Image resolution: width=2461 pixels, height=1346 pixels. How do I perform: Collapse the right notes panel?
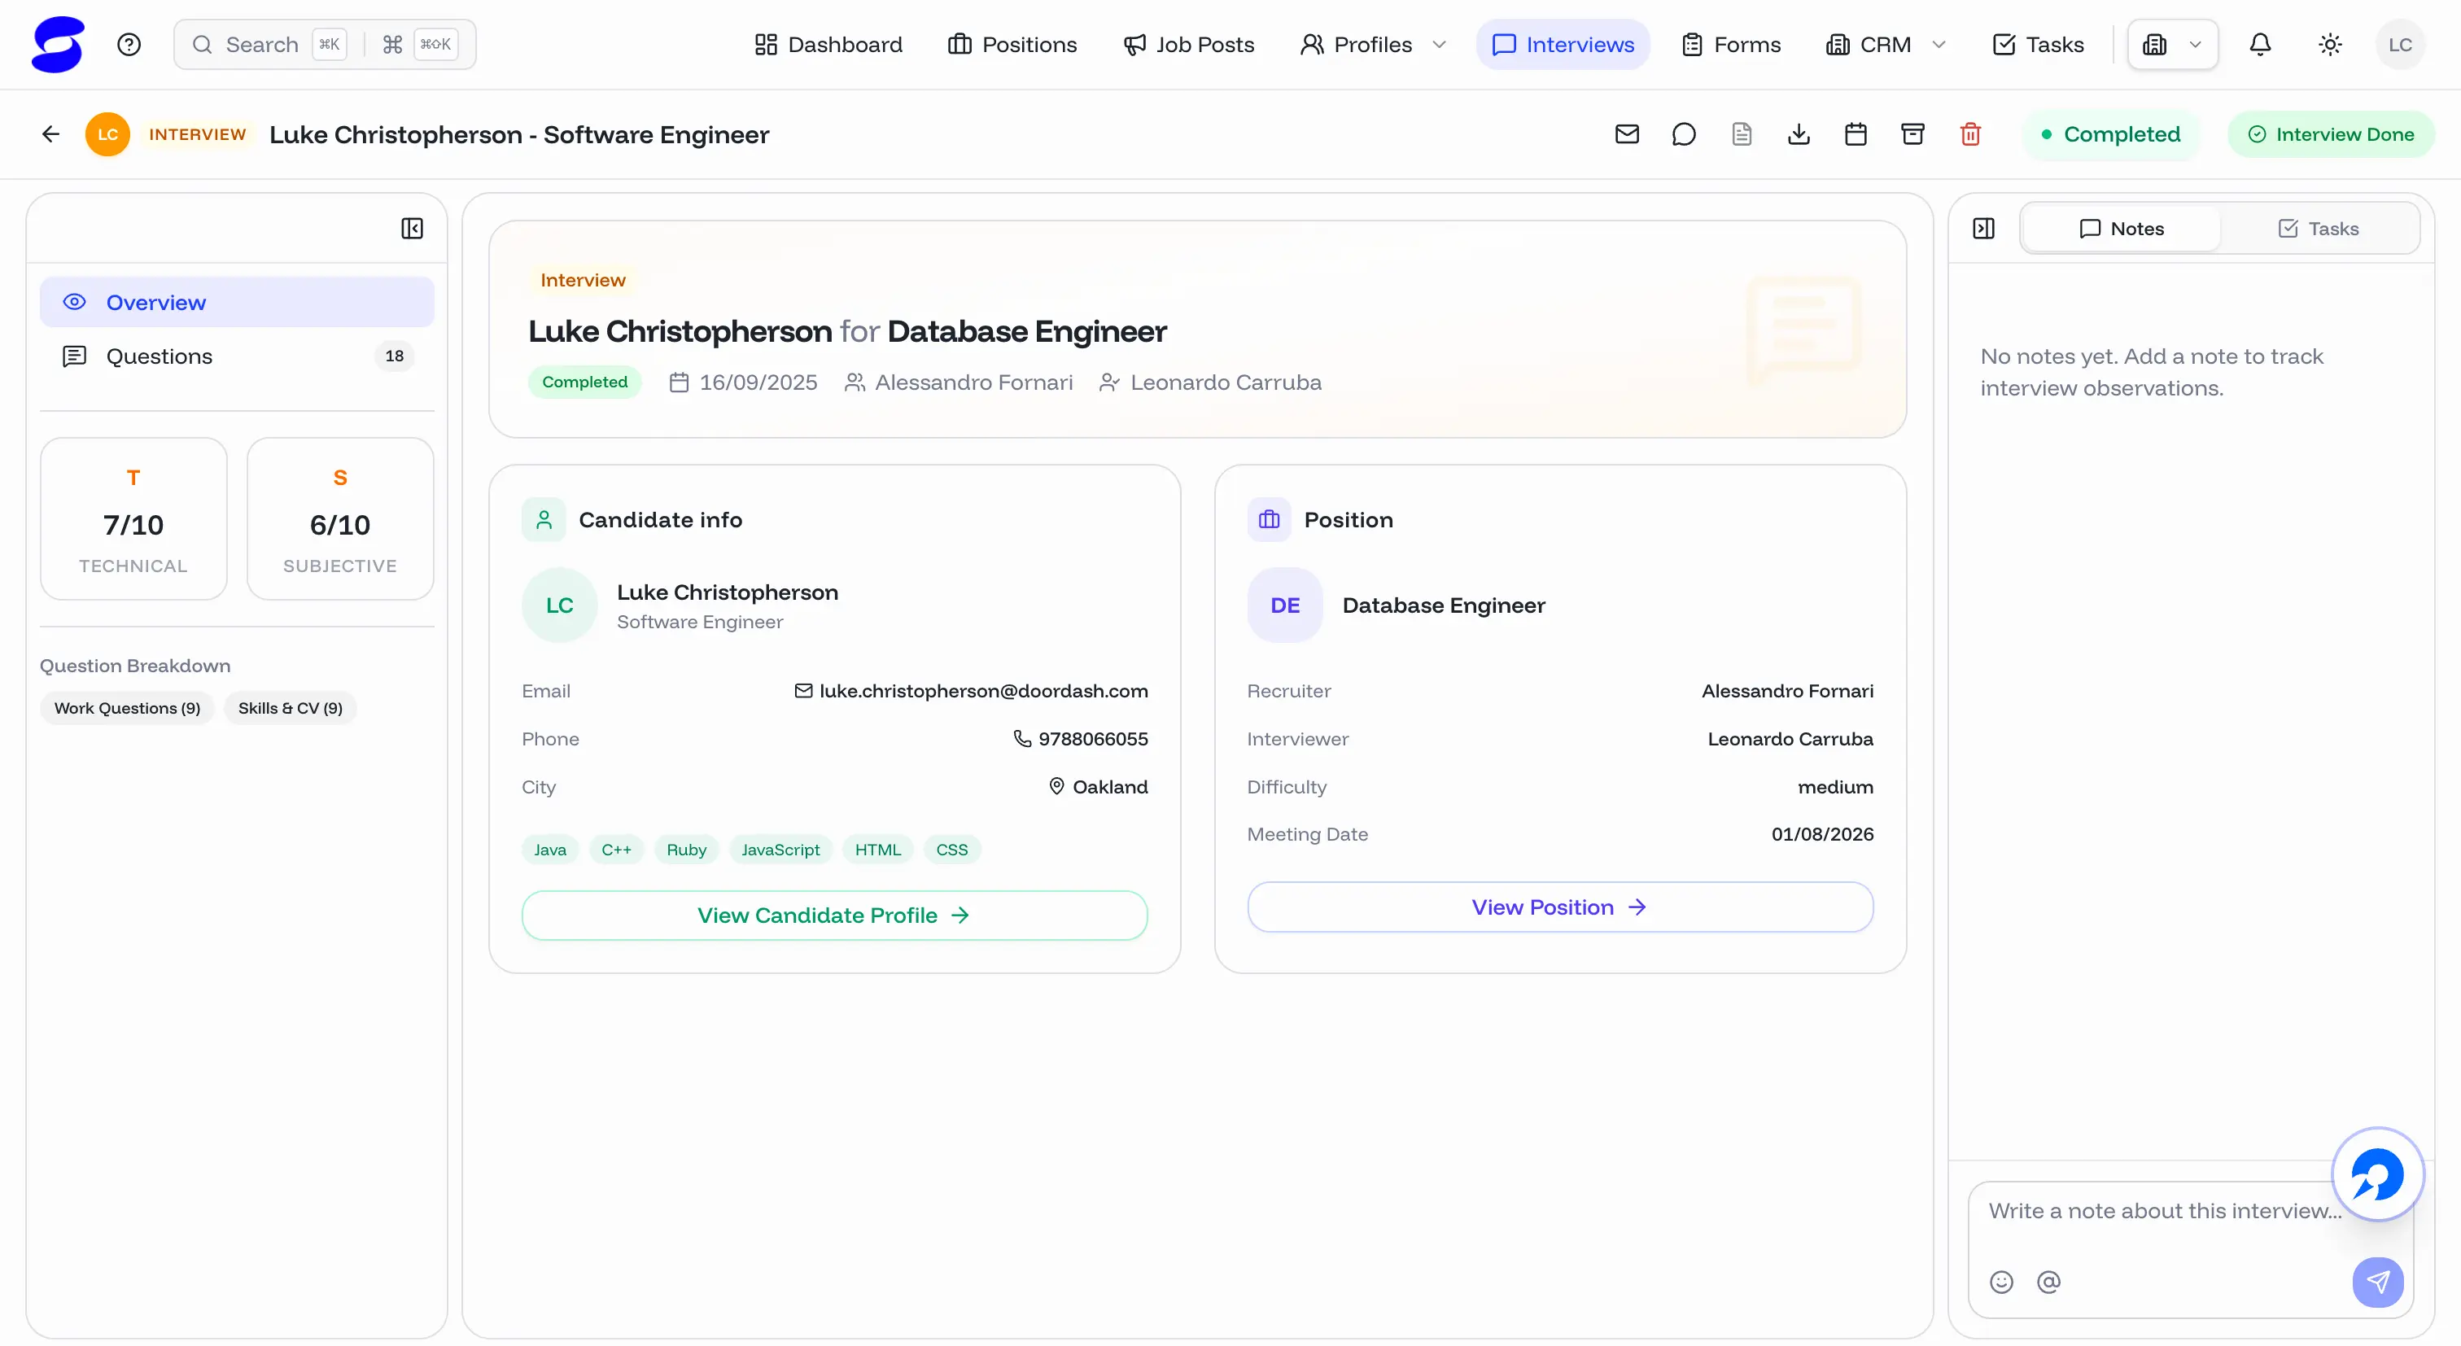pos(1983,229)
